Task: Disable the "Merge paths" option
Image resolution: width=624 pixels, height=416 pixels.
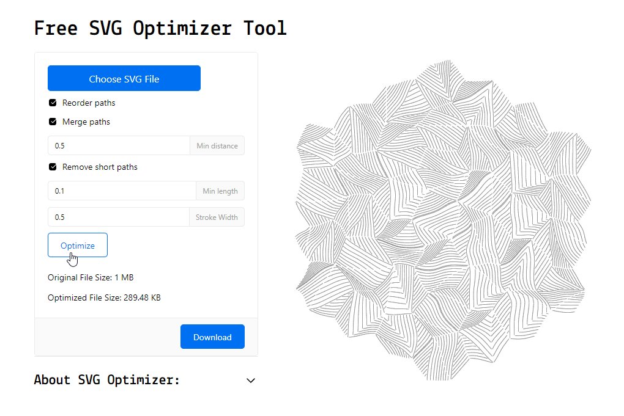Action: [x=52, y=122]
